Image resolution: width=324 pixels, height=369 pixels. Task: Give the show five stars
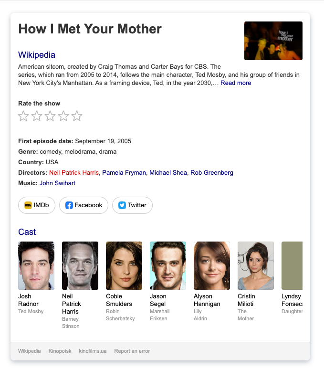click(x=77, y=116)
